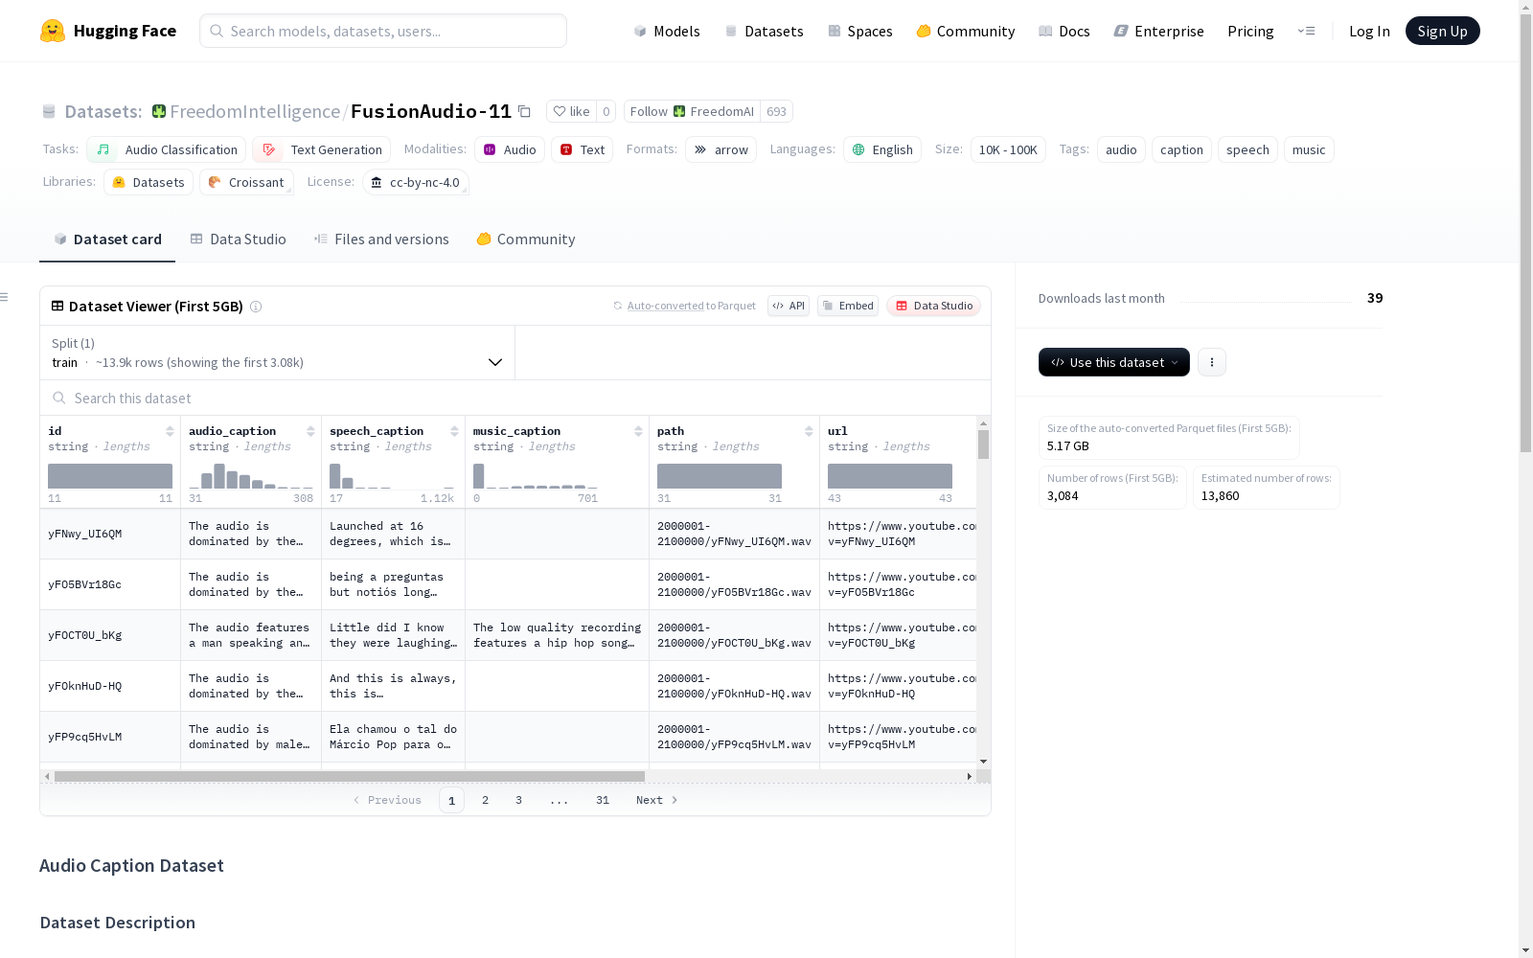The image size is (1533, 958).
Task: Select the yFOCT0U_bKg id cell
Action: coord(110,636)
